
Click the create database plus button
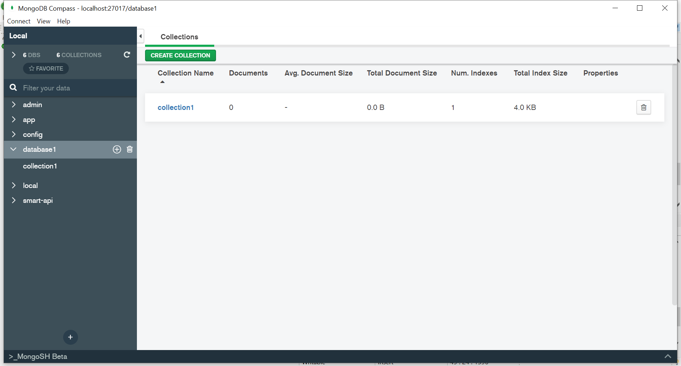coord(70,337)
